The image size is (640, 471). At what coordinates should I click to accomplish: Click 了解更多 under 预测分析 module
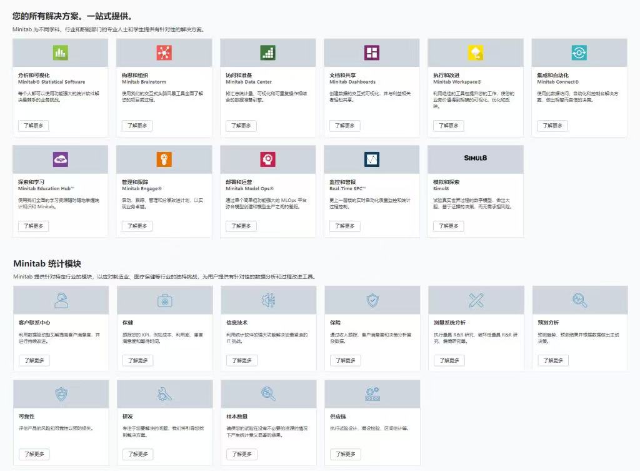552,360
